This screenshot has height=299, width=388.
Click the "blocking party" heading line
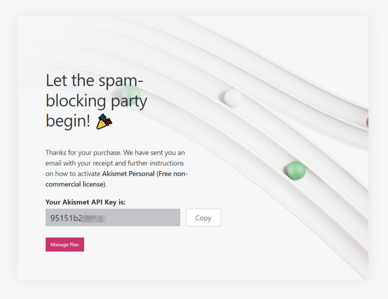96,101
